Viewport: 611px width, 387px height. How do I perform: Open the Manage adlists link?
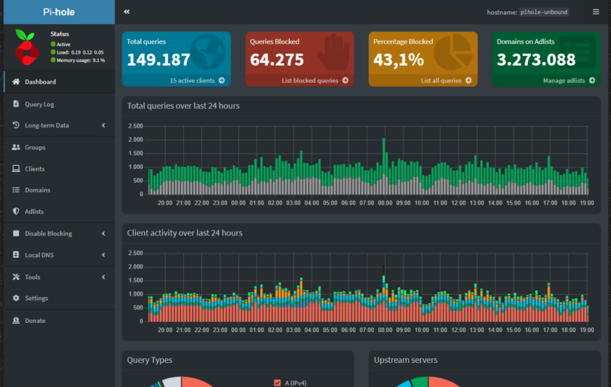click(546, 80)
